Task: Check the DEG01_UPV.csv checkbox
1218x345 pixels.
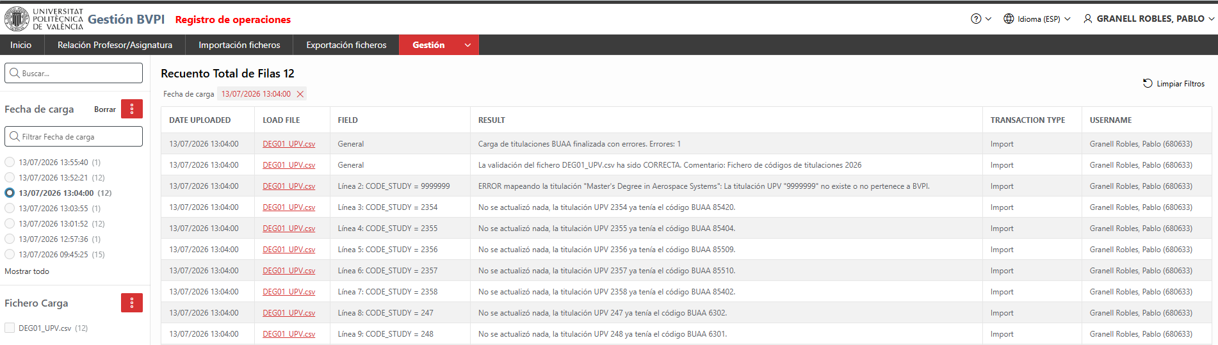Action: tap(10, 328)
